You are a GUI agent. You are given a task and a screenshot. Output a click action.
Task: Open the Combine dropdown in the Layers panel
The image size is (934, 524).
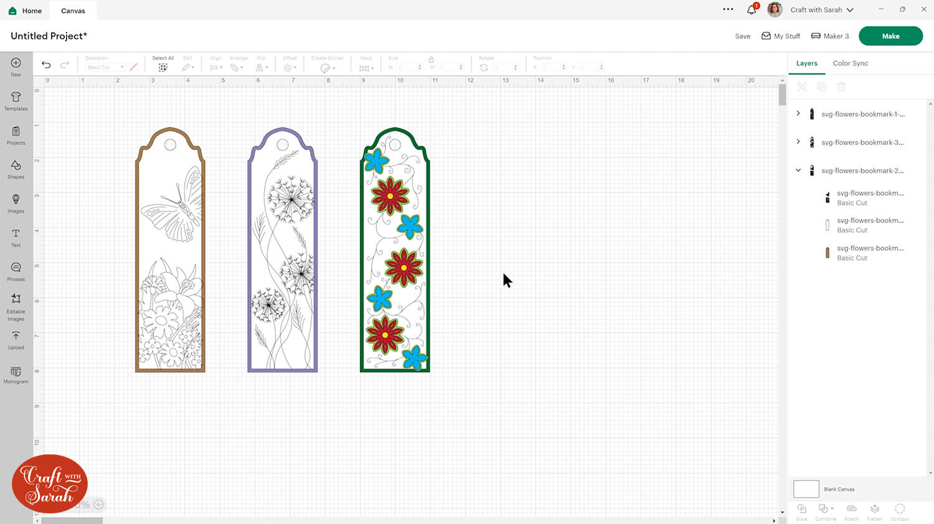coord(826,509)
